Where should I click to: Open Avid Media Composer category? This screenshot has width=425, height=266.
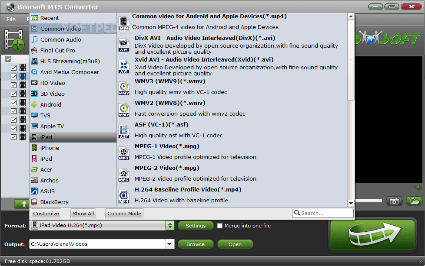click(73, 72)
